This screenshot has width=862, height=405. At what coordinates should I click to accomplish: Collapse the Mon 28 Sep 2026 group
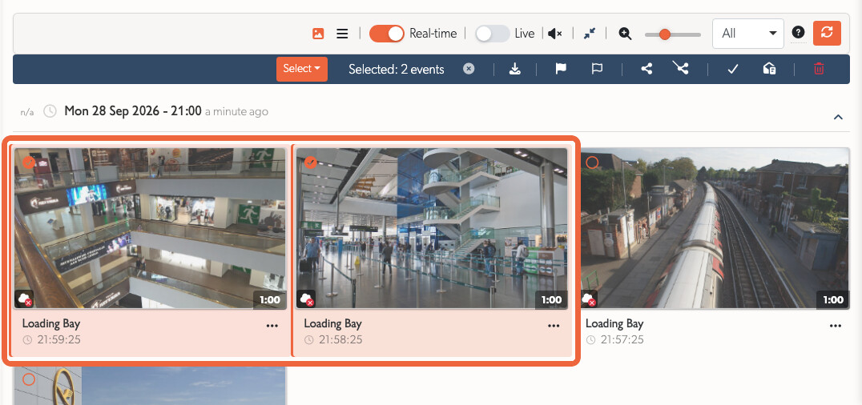pos(838,117)
